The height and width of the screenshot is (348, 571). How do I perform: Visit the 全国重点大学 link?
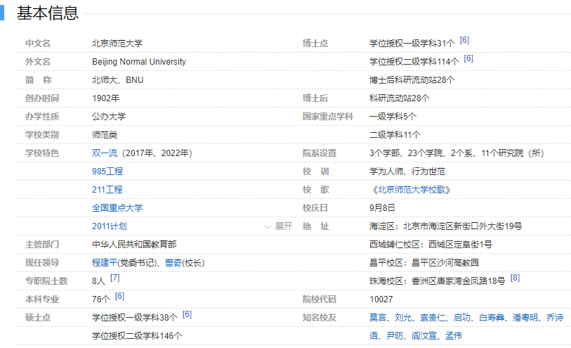coord(117,207)
